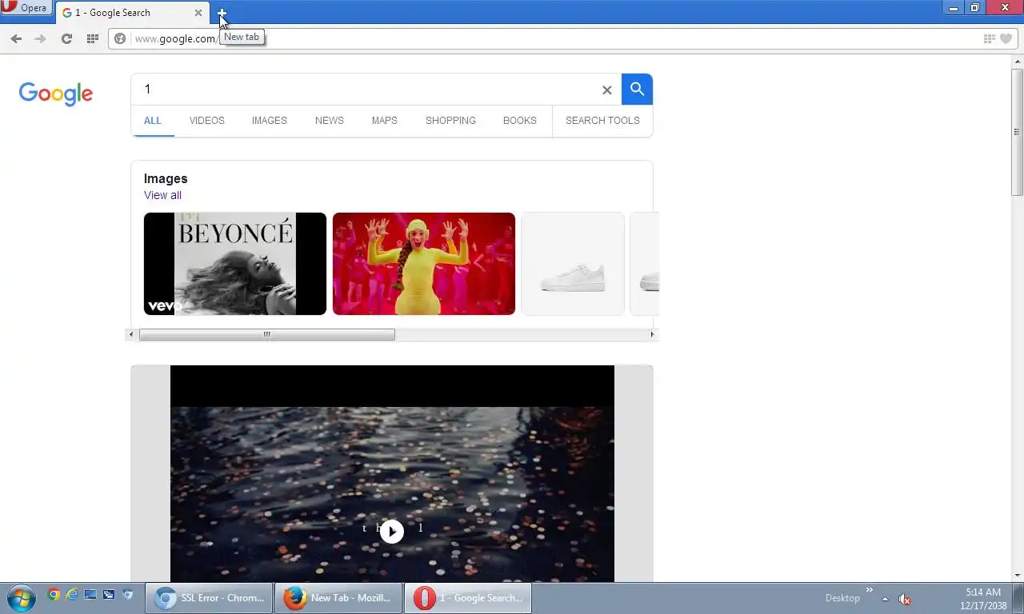Expand the Desktop toolbar chevron in taskbar
The height and width of the screenshot is (614, 1024).
tap(870, 591)
